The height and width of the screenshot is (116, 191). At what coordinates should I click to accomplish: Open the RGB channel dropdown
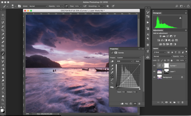click(x=124, y=61)
